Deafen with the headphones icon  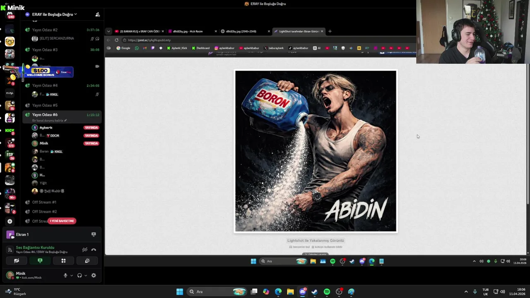tap(79, 276)
